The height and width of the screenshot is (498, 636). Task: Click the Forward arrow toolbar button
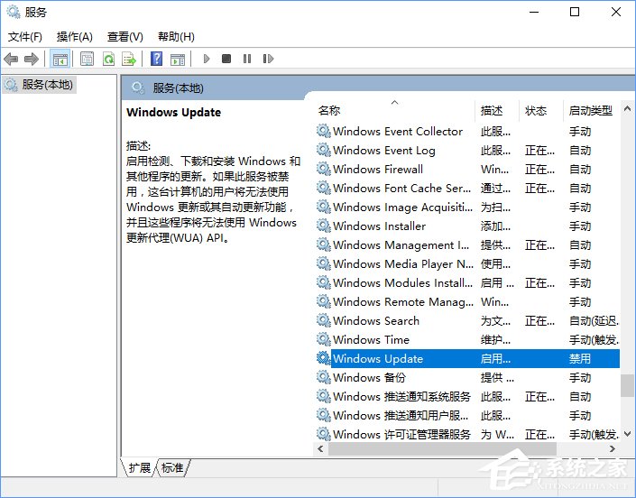click(x=32, y=60)
